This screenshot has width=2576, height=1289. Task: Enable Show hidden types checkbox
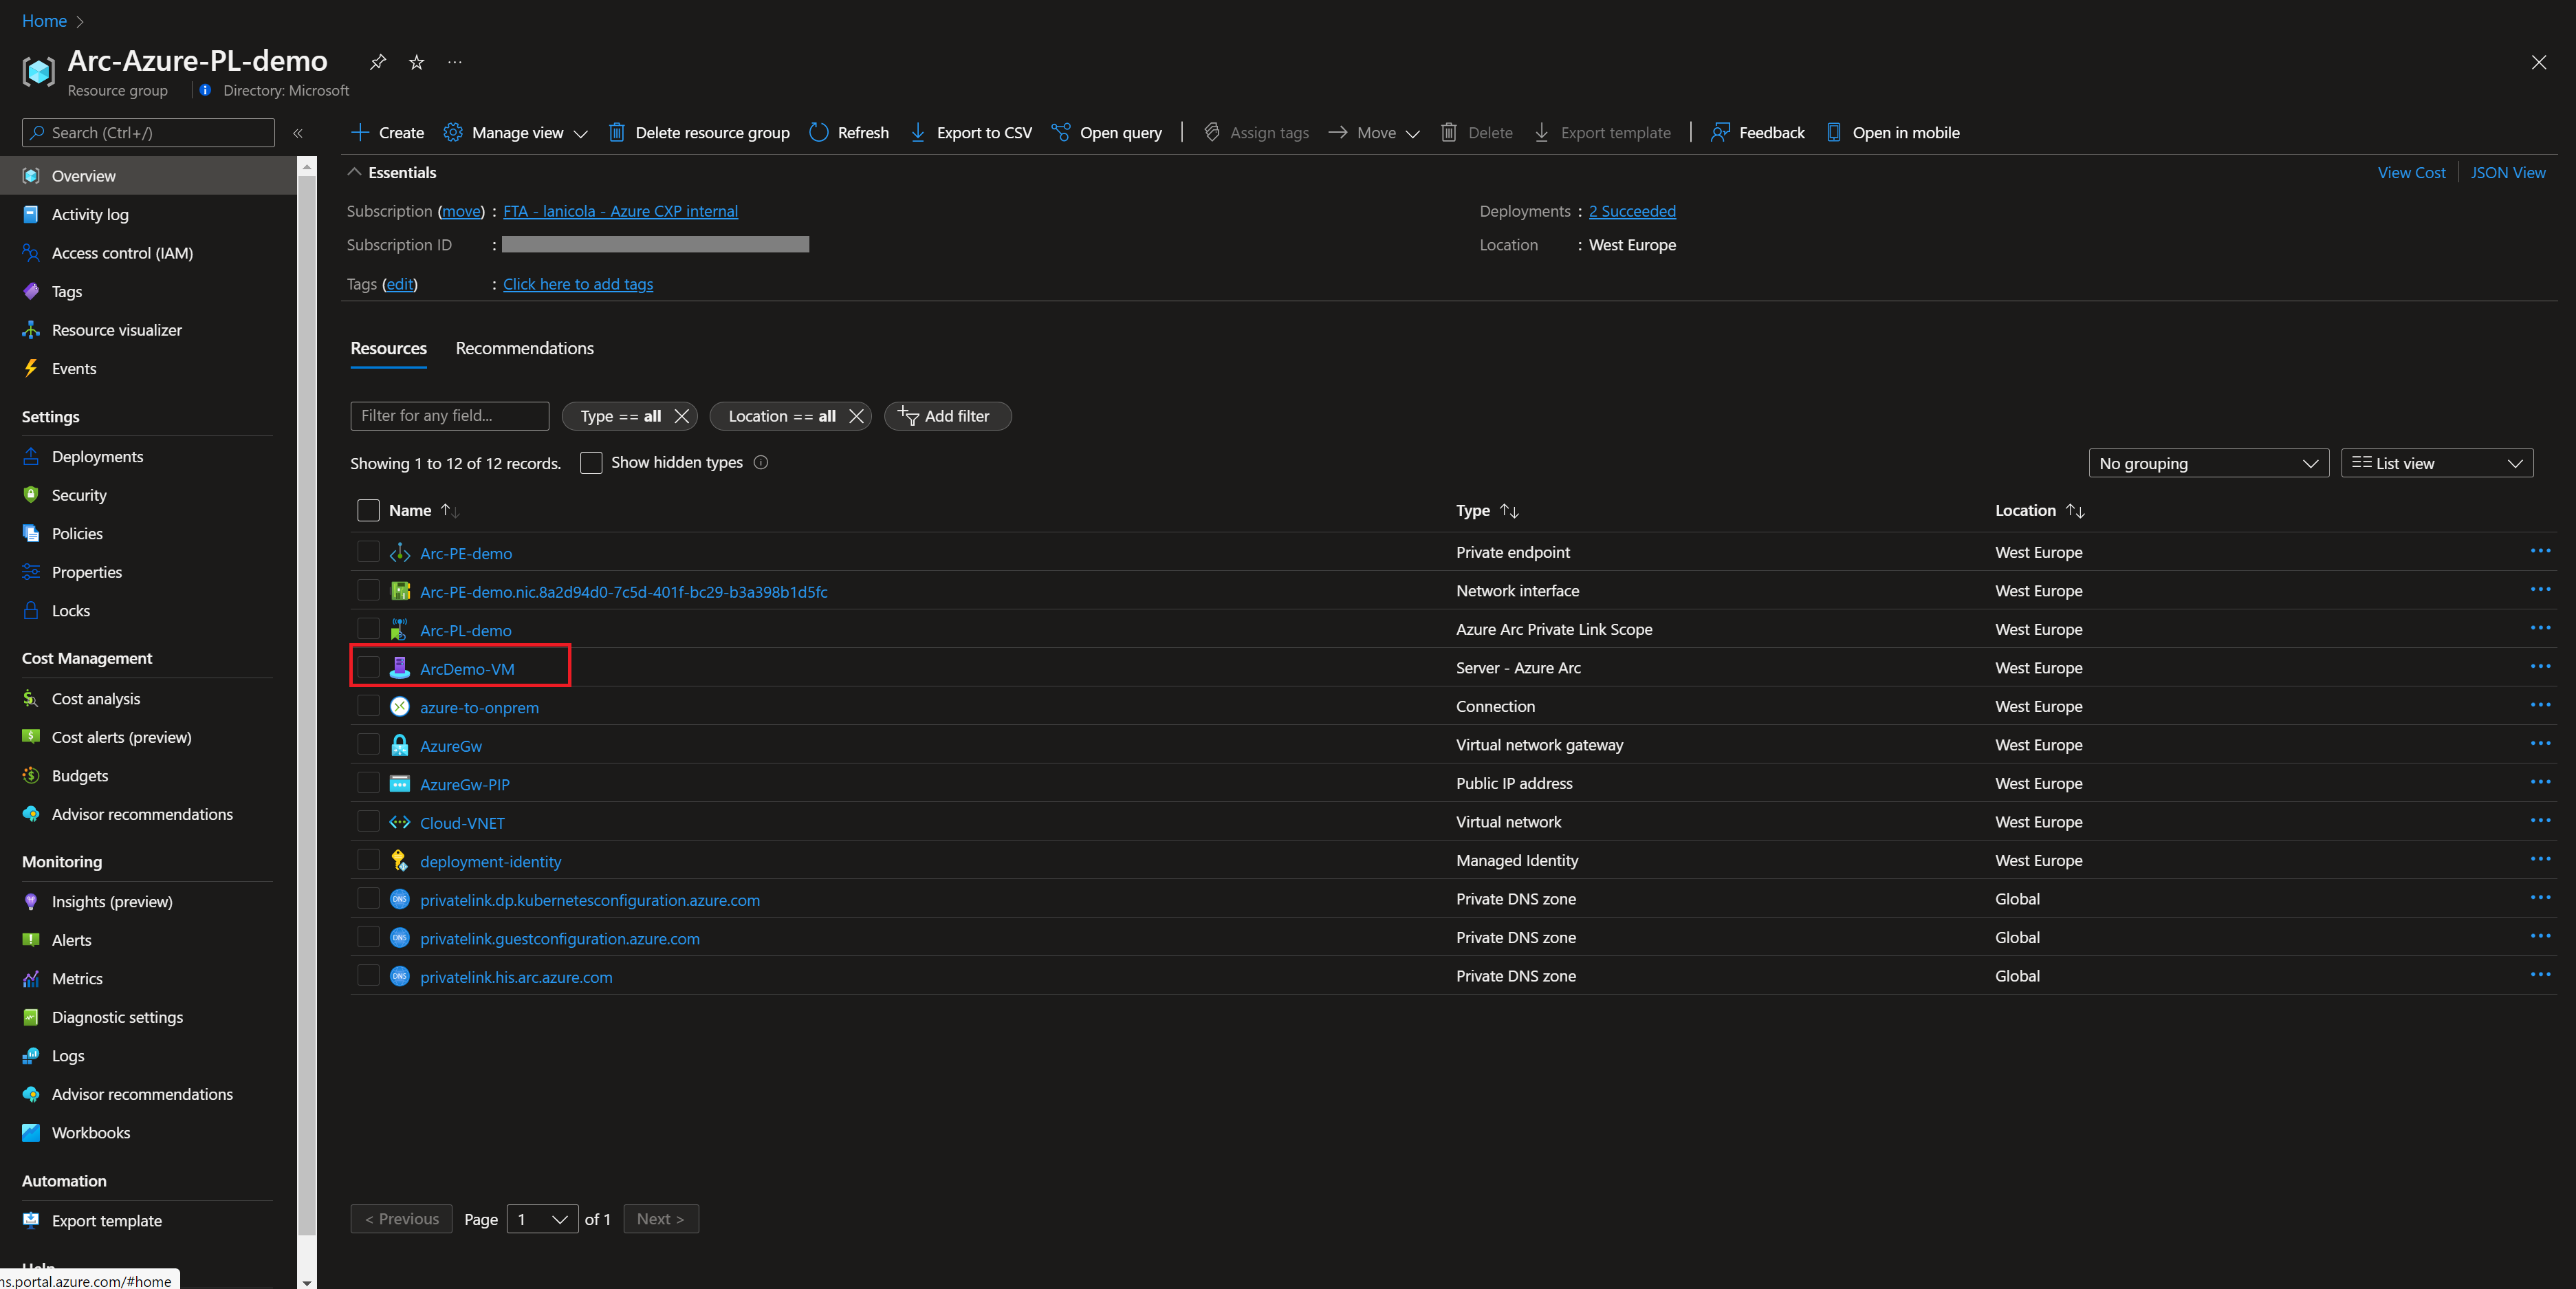(591, 463)
